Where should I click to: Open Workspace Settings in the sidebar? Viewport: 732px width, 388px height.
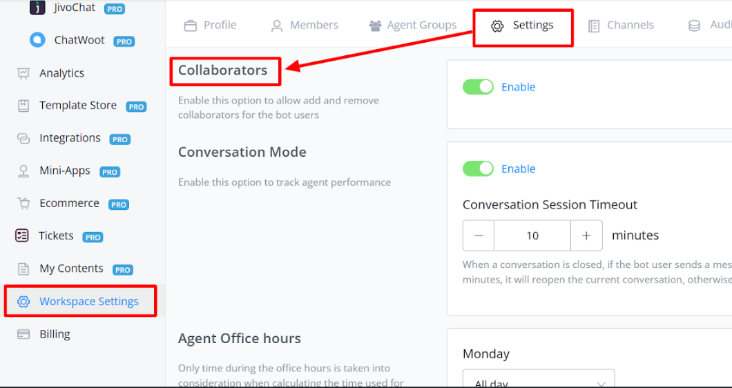point(88,302)
